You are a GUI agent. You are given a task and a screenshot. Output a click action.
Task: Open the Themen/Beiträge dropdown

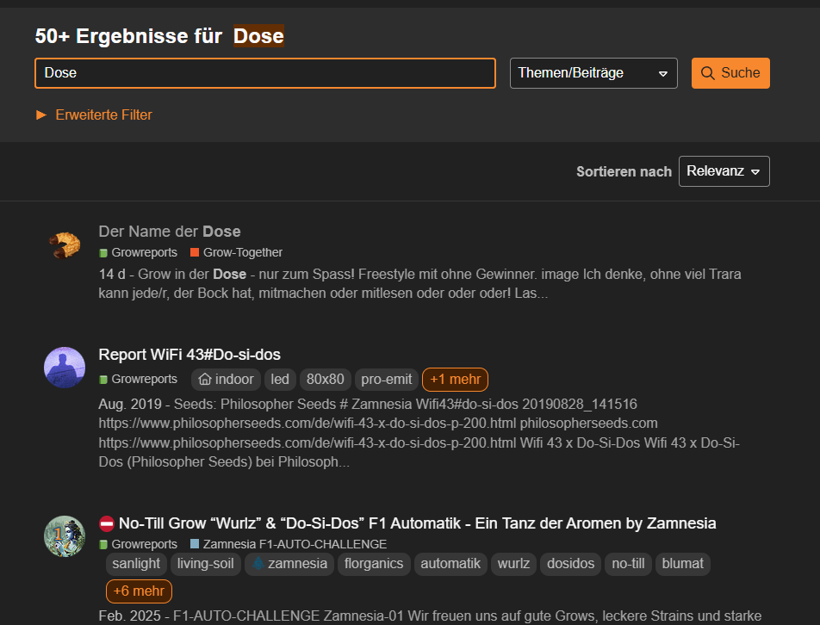coord(593,73)
